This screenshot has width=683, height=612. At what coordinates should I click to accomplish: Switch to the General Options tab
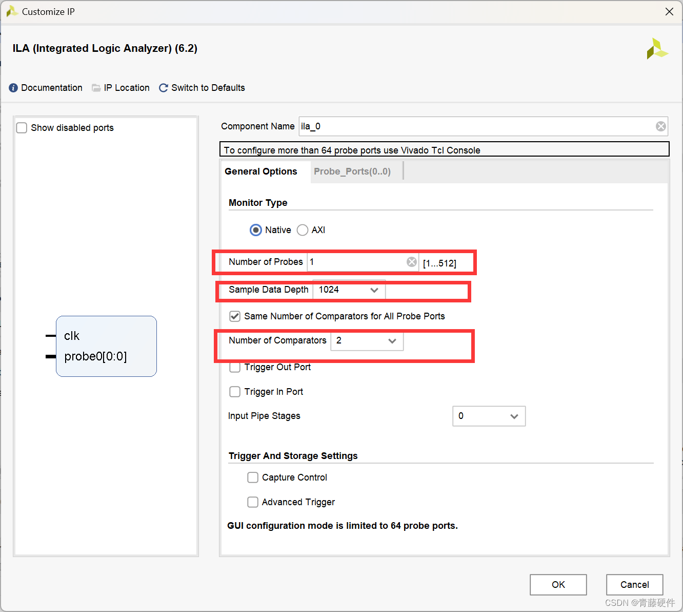261,171
